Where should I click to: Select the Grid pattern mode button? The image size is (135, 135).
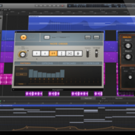22,74
